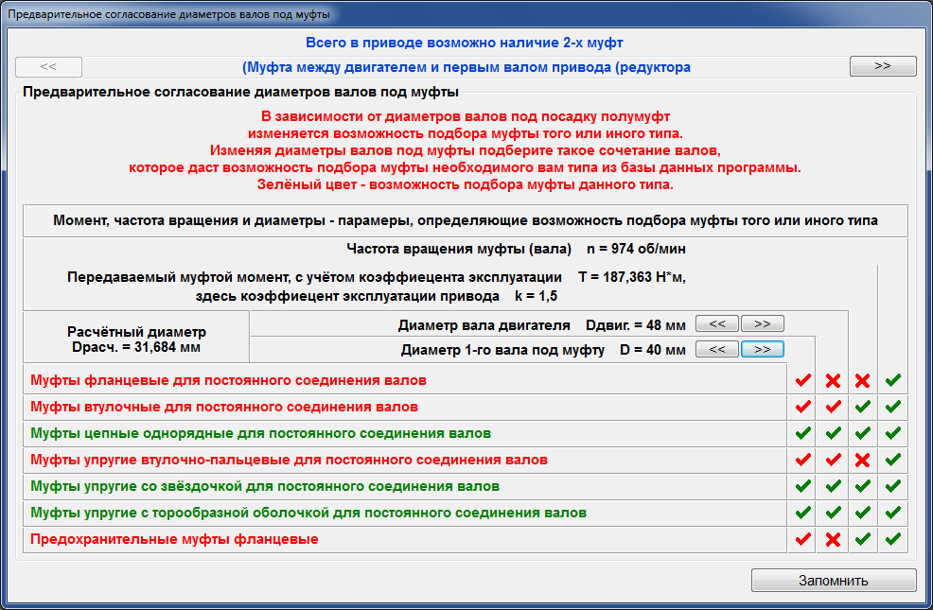This screenshot has height=610, width=933.
Task: Click first-column red check in 'втулочно-пальцевые' row
Action: (803, 460)
